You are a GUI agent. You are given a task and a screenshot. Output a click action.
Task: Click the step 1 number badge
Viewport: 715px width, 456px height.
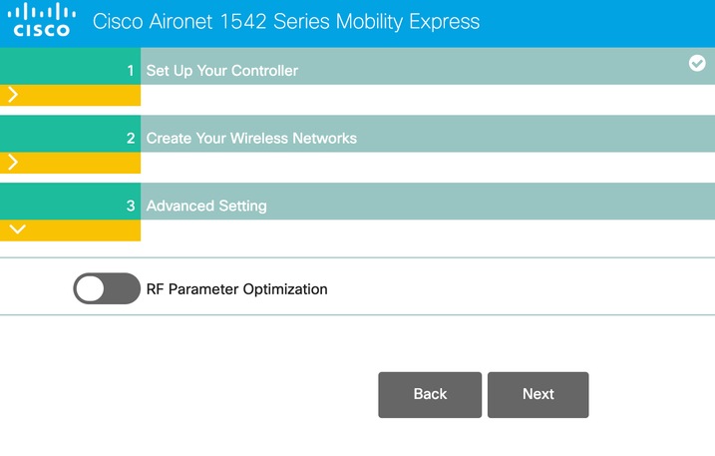pyautogui.click(x=130, y=71)
